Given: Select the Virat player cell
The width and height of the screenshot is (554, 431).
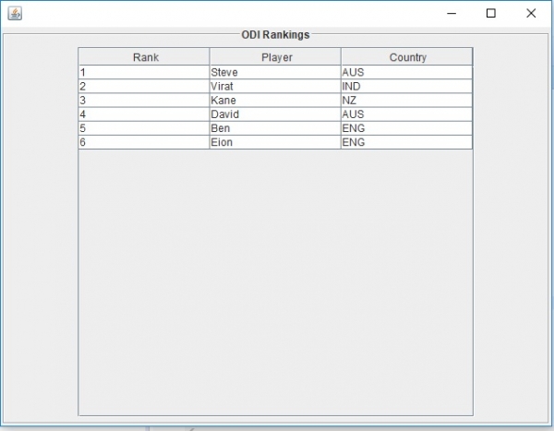Looking at the screenshot, I should [275, 87].
